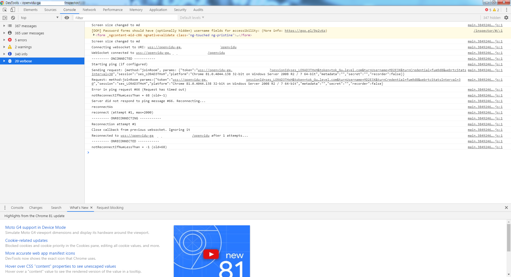511x277 pixels.
Task: Expand the 365 user messages group
Action: click(4, 33)
